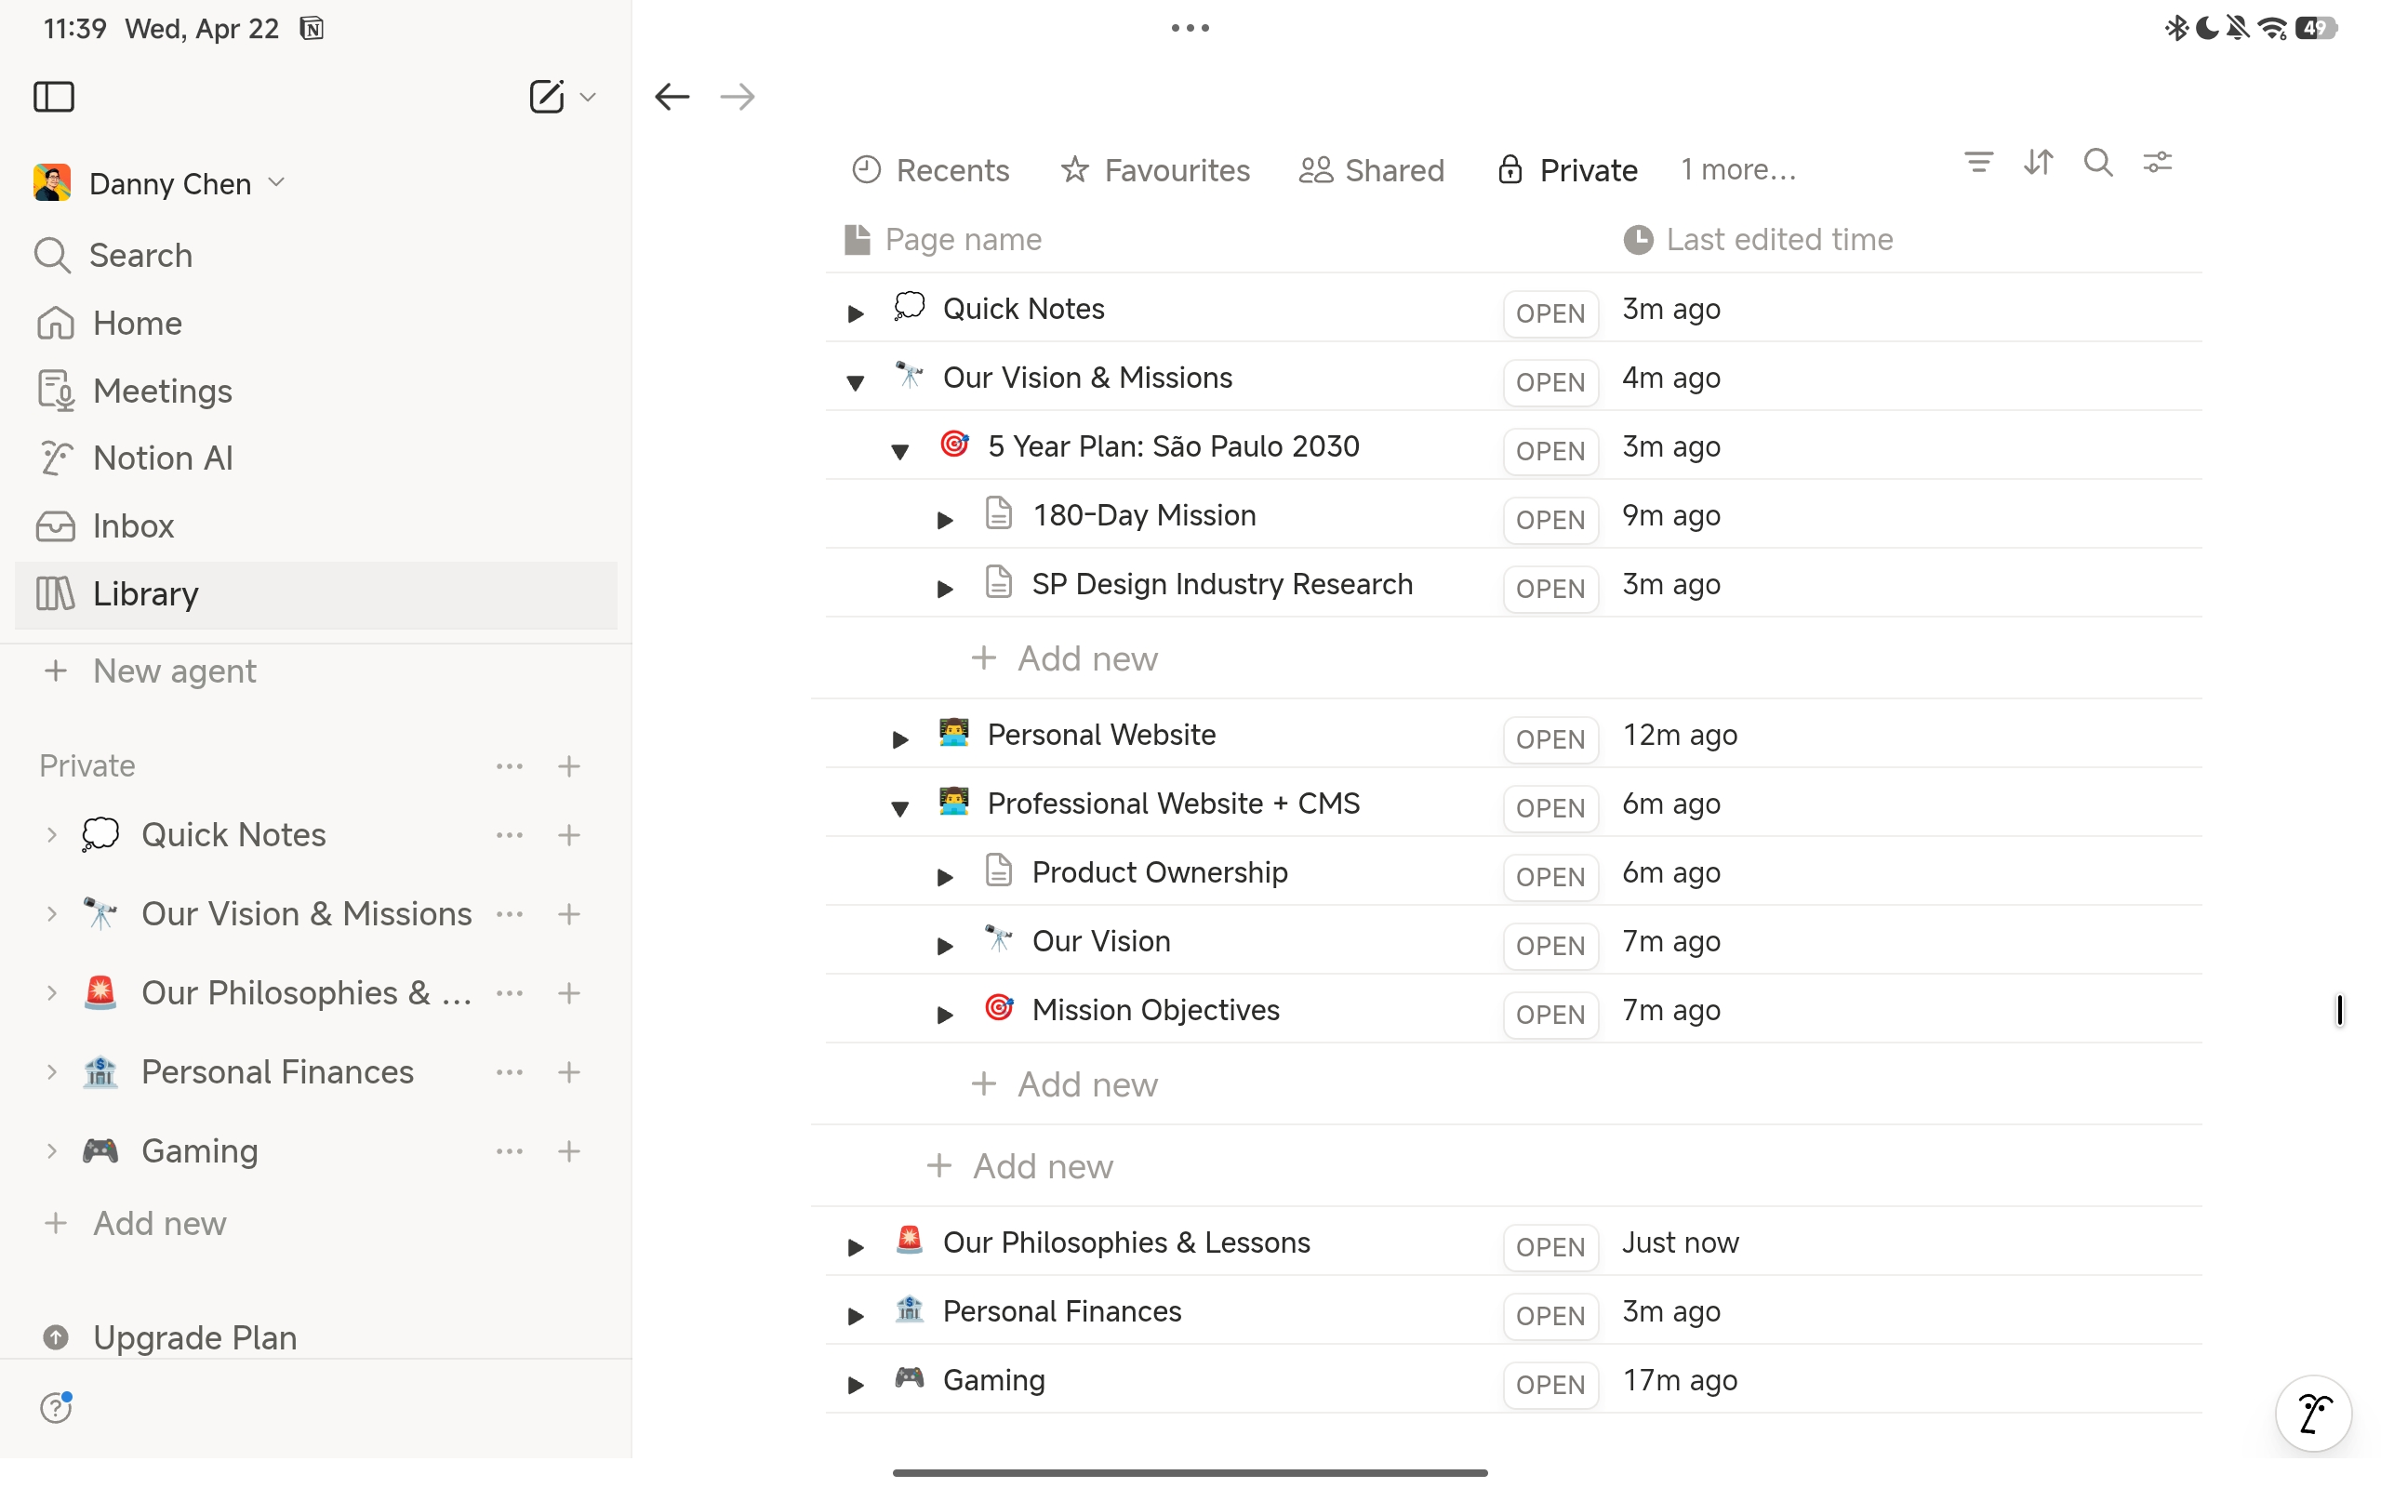2381x1488 pixels.
Task: Click the help question mark icon
Action: (56, 1407)
